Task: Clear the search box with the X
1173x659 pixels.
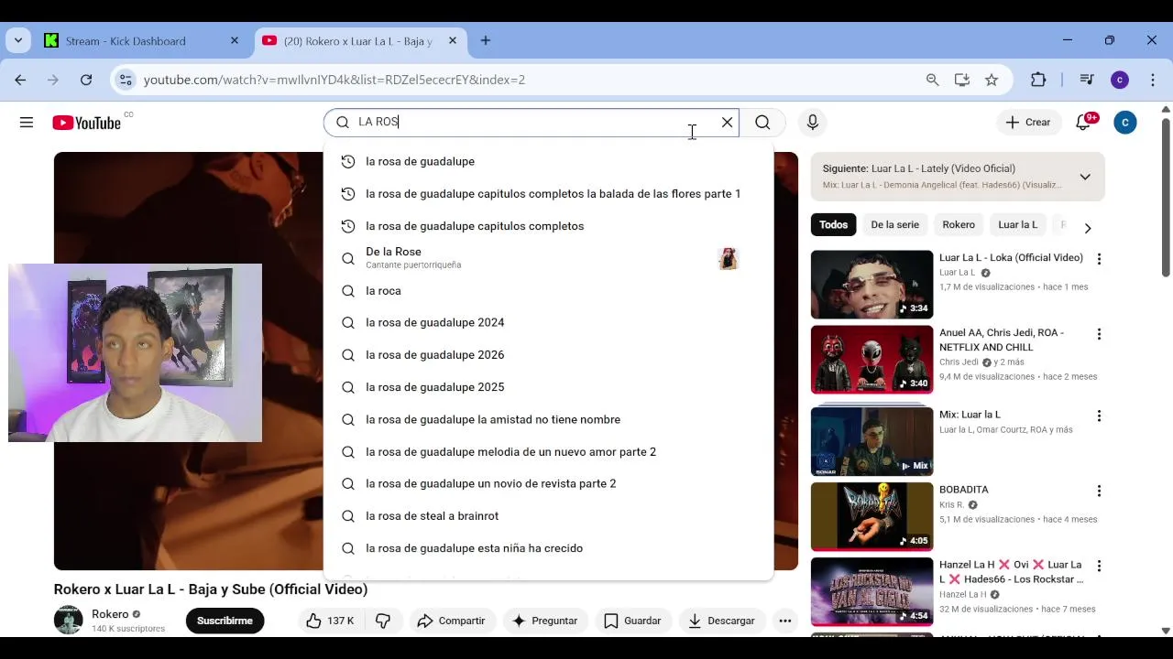Action: coord(728,122)
